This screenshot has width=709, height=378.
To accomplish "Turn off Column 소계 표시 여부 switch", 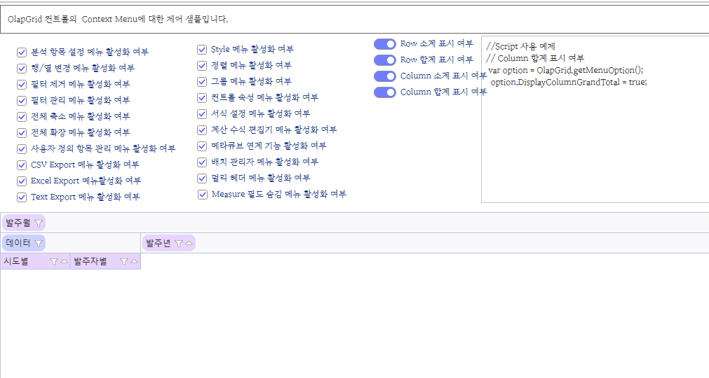I will pos(385,76).
